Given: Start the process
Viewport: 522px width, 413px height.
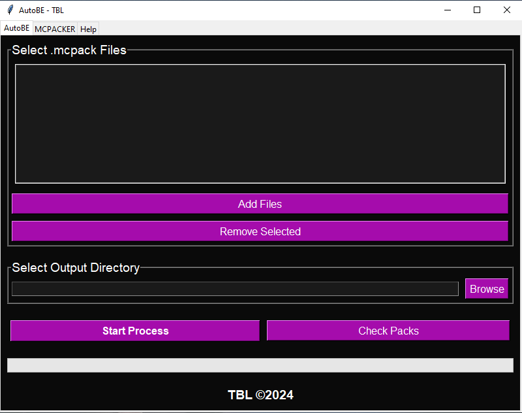Looking at the screenshot, I should (x=135, y=331).
